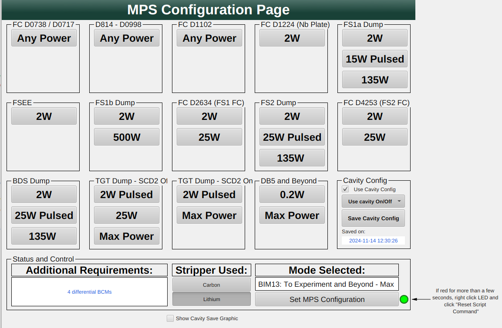Click the green status LED indicator

point(404,299)
